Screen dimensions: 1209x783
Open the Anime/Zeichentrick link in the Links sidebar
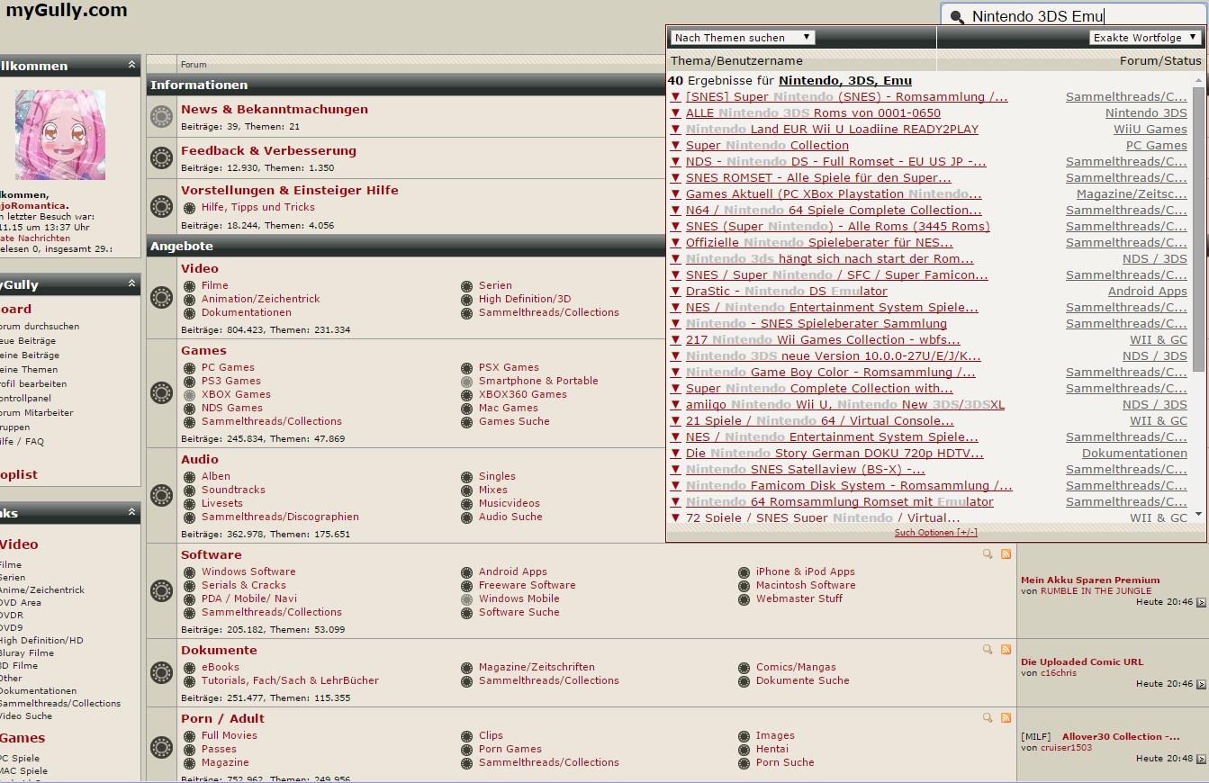click(x=41, y=590)
